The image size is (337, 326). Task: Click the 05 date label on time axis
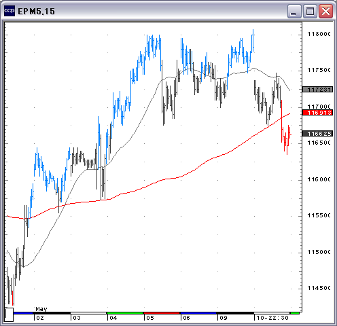[x=150, y=318]
